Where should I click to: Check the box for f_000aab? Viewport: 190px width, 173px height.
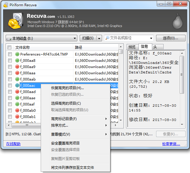point(10,79)
